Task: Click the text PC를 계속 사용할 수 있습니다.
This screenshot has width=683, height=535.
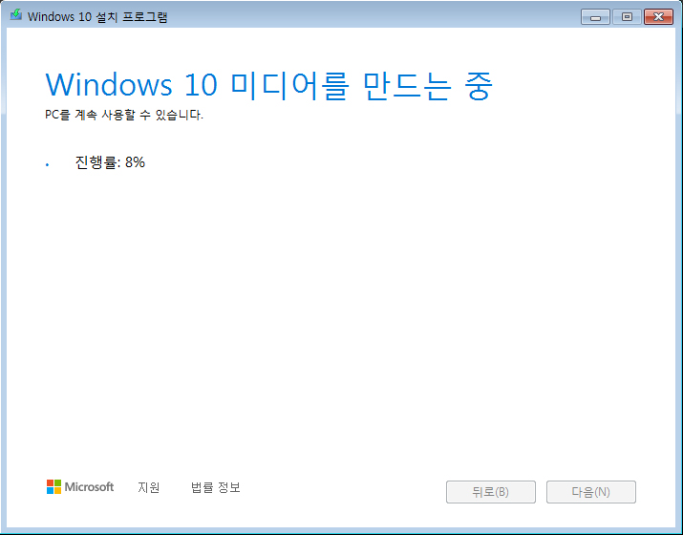Action: pyautogui.click(x=124, y=115)
